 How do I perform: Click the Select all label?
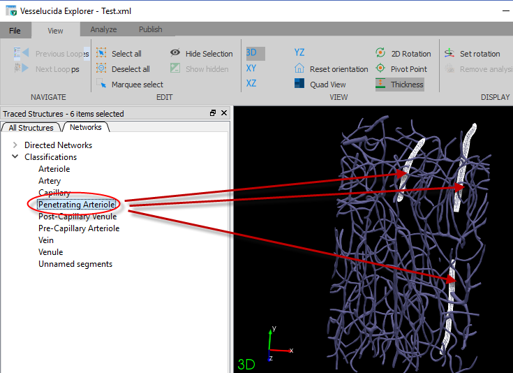tap(126, 54)
